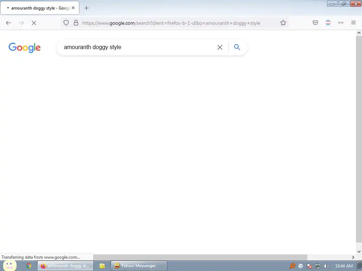Open the tracking protection shield icon

pos(66,23)
